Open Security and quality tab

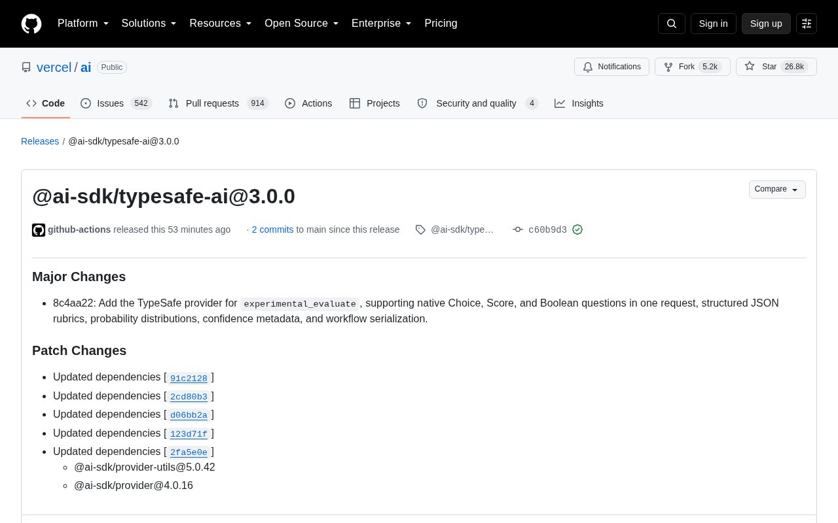477,103
